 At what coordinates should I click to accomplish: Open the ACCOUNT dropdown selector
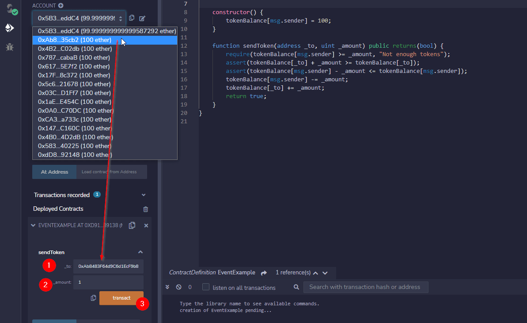[79, 18]
